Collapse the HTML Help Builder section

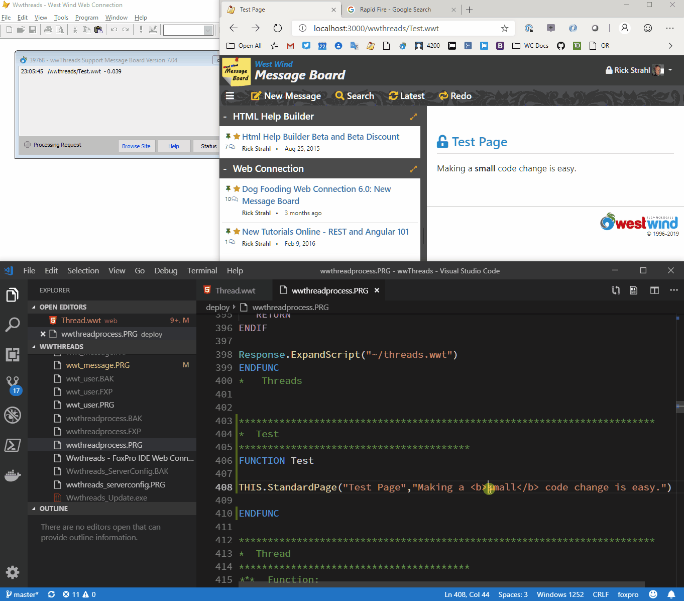224,116
